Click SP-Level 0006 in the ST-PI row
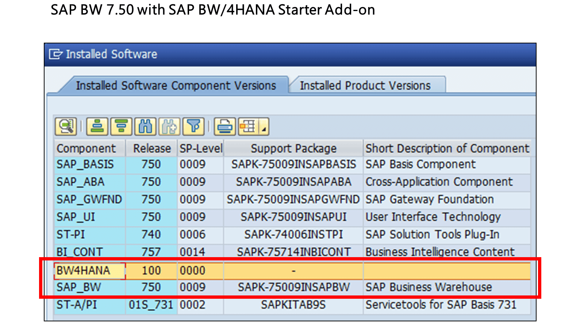Viewport: 584px width, 325px height. (201, 235)
